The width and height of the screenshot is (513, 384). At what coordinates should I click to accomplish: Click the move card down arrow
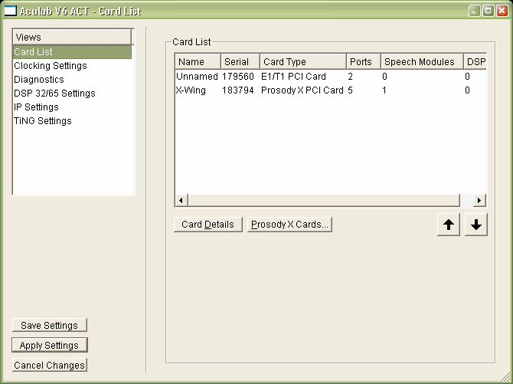click(x=475, y=225)
